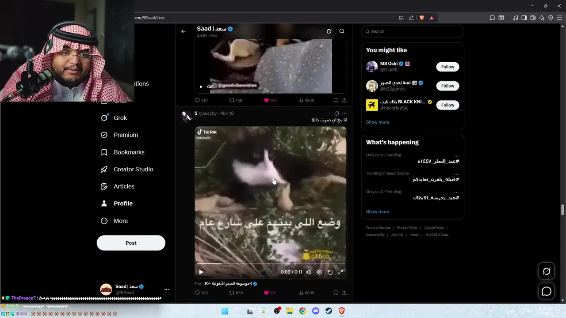Image resolution: width=566 pixels, height=318 pixels.
Task: Open Grok in the left sidebar
Action: click(x=114, y=118)
